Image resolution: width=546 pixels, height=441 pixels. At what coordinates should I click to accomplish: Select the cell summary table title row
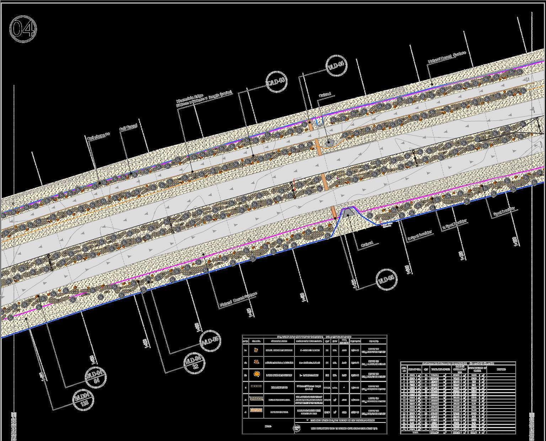click(x=458, y=363)
